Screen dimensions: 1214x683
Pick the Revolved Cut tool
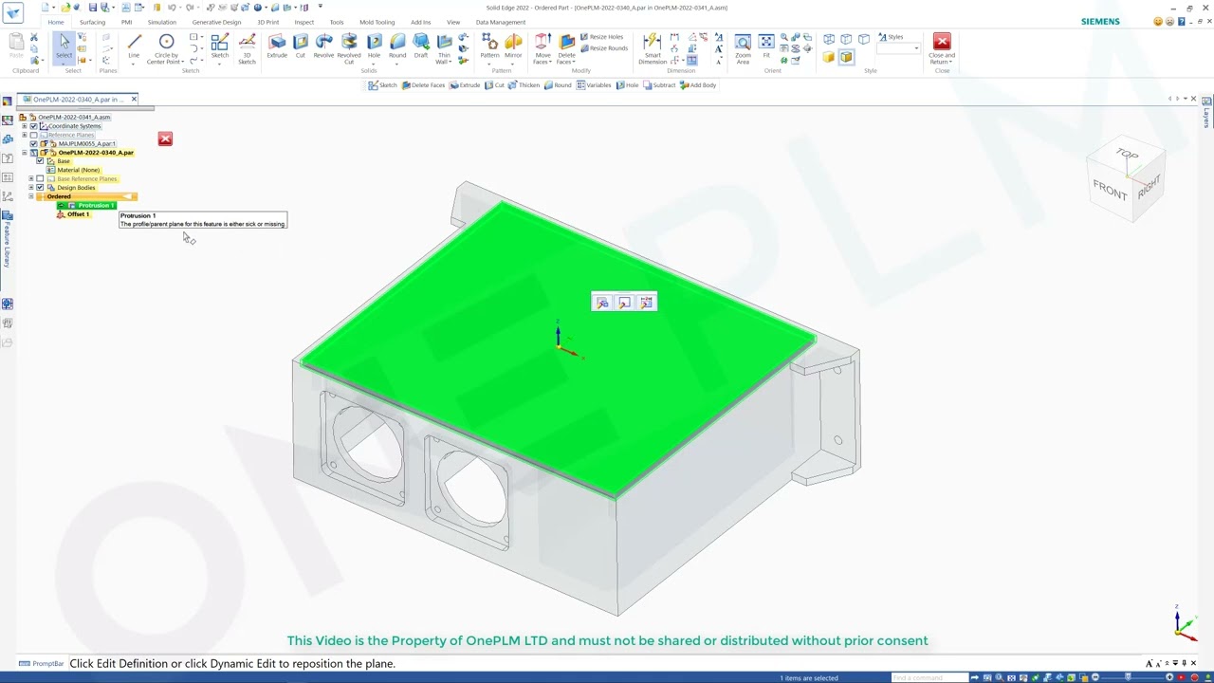[x=349, y=48]
